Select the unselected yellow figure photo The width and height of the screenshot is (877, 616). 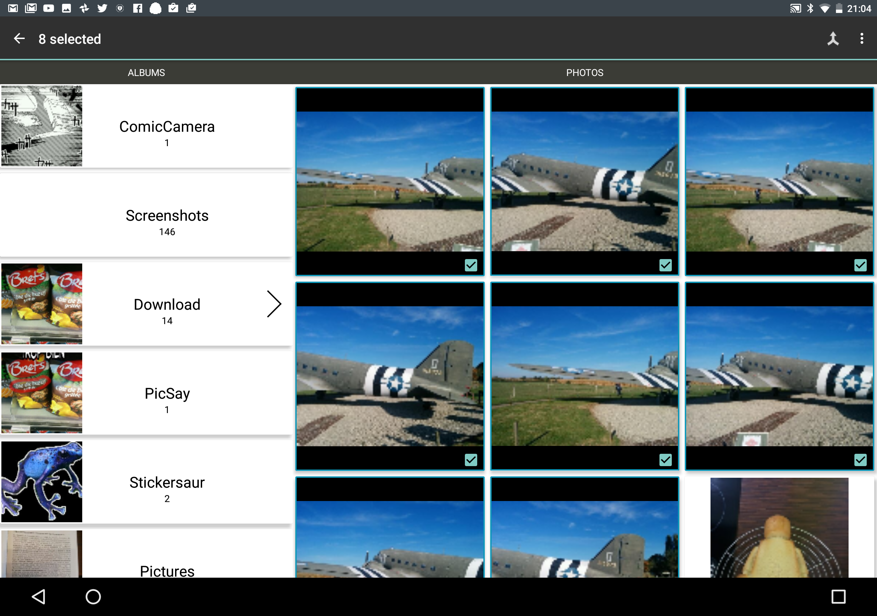coord(779,527)
